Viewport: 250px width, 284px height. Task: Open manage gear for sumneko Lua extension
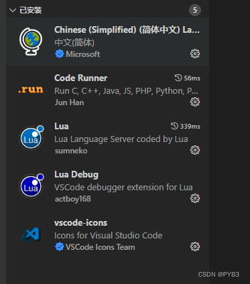pyautogui.click(x=195, y=150)
